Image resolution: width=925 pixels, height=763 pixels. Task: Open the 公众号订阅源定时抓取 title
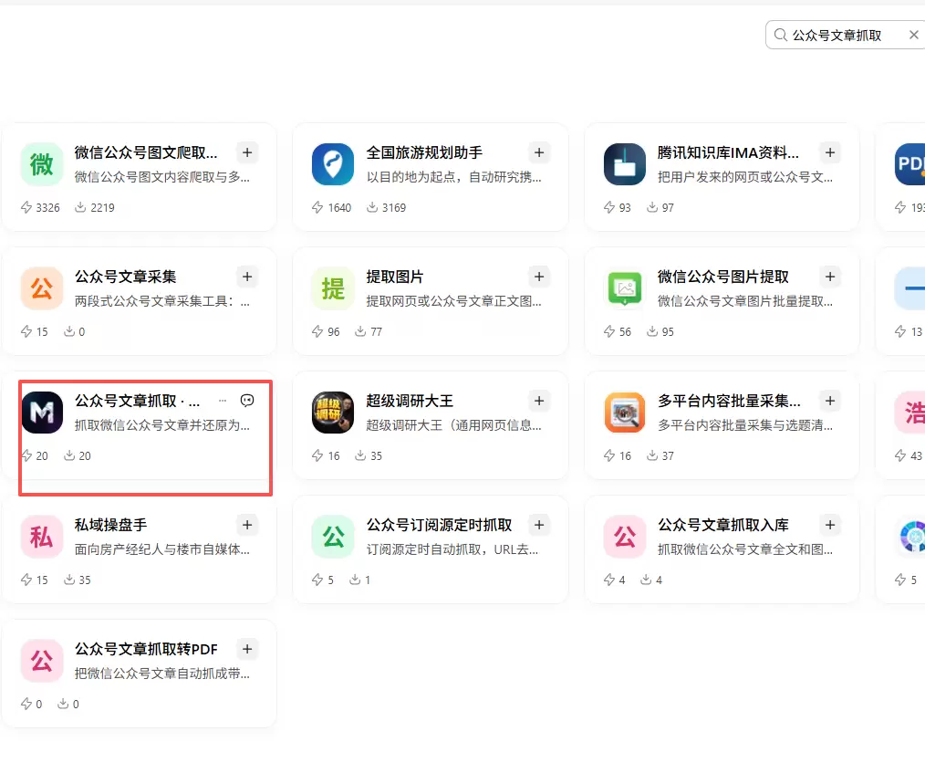coord(439,525)
